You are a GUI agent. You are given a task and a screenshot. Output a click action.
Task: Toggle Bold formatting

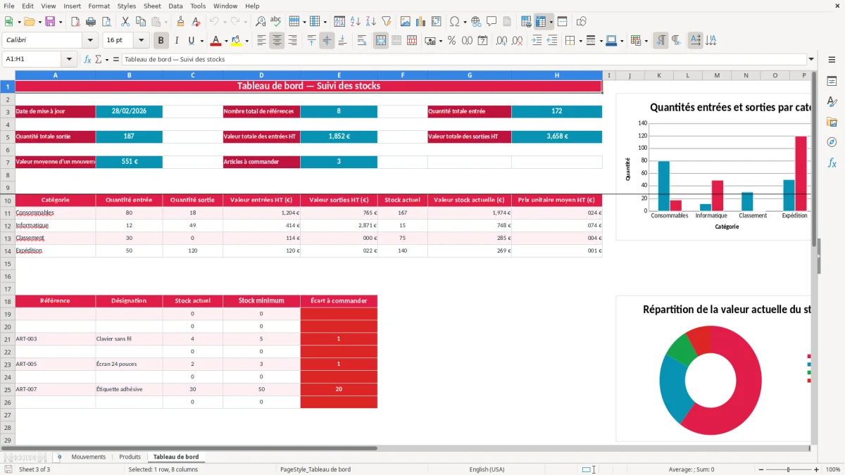(x=161, y=41)
